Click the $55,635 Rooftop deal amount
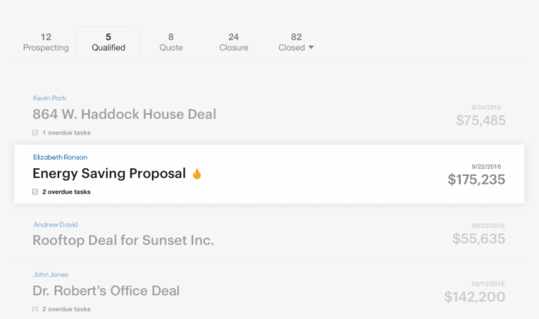539x319 pixels. (x=479, y=239)
